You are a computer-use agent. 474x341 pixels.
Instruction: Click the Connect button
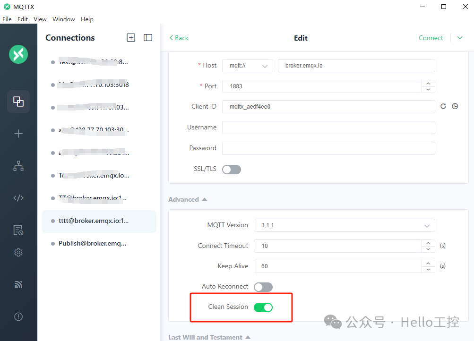click(431, 38)
